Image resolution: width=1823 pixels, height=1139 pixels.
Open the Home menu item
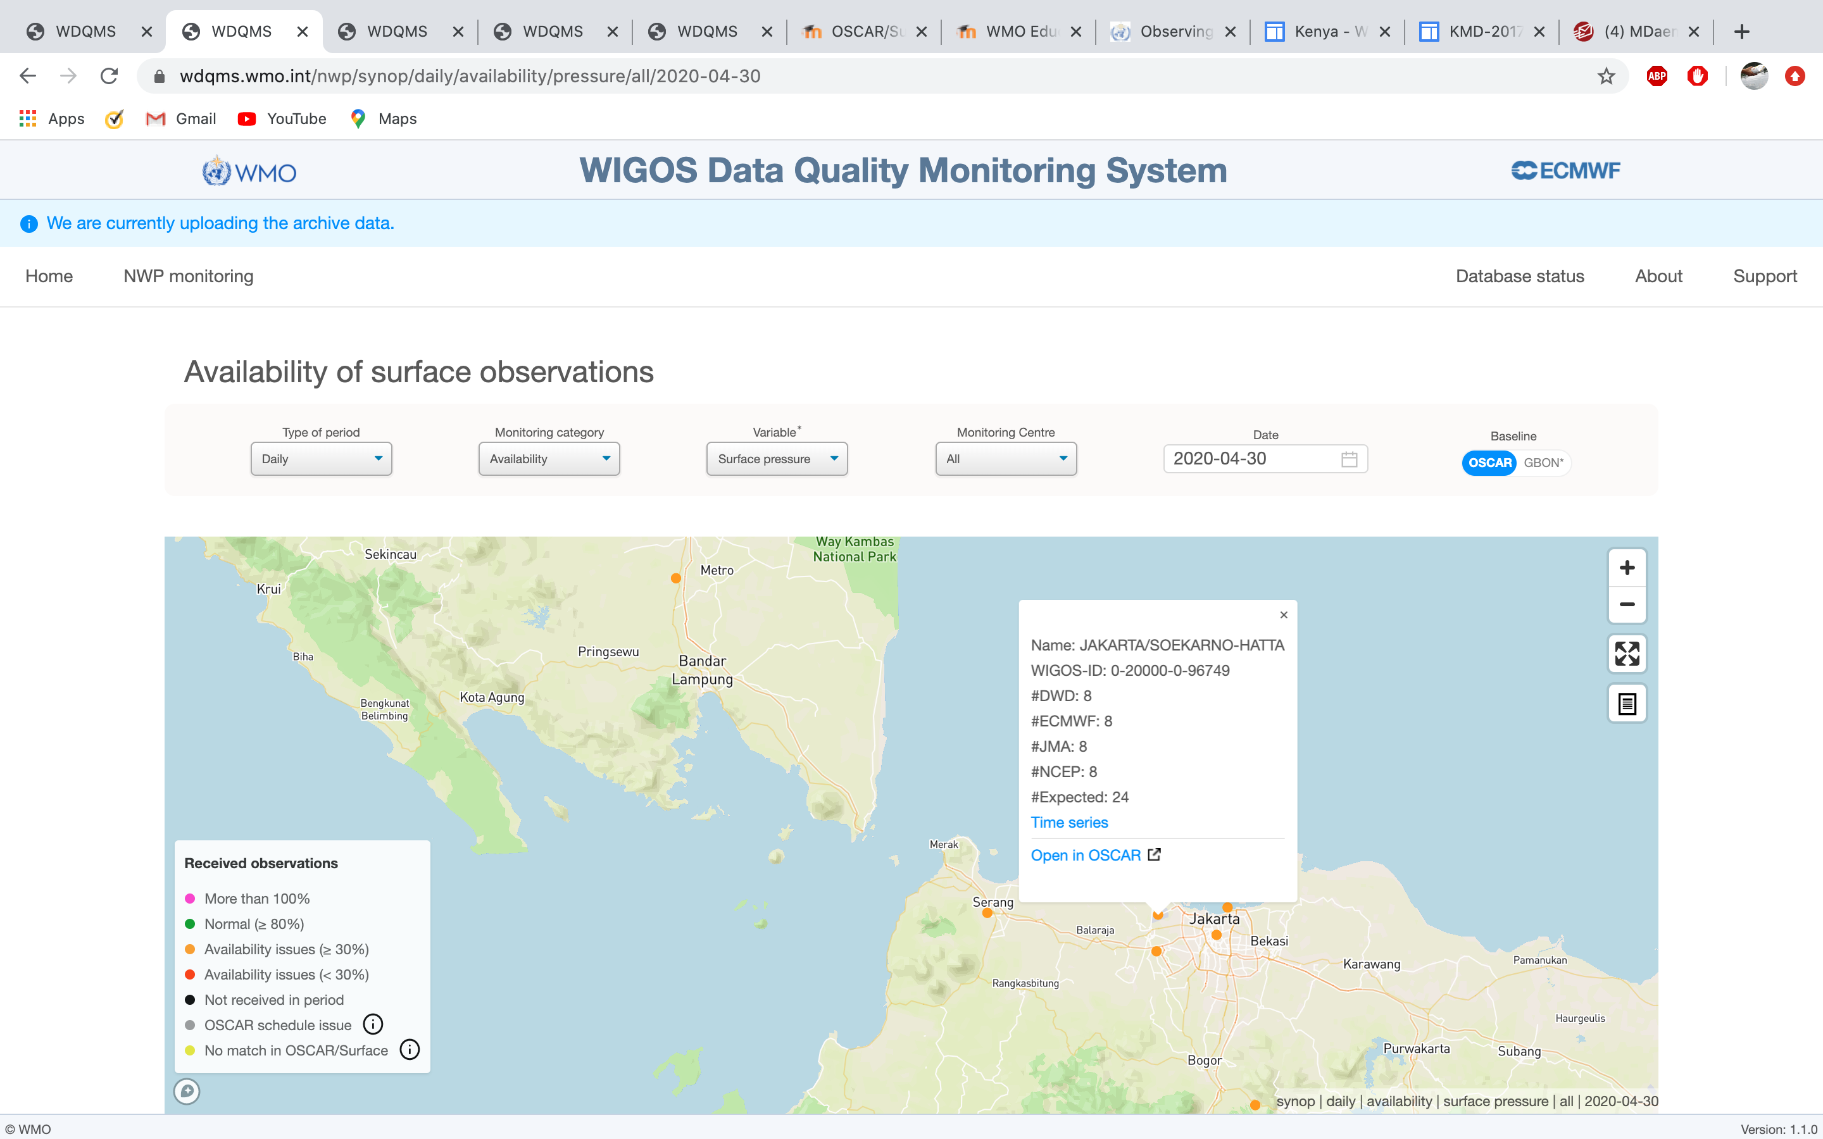pos(49,277)
